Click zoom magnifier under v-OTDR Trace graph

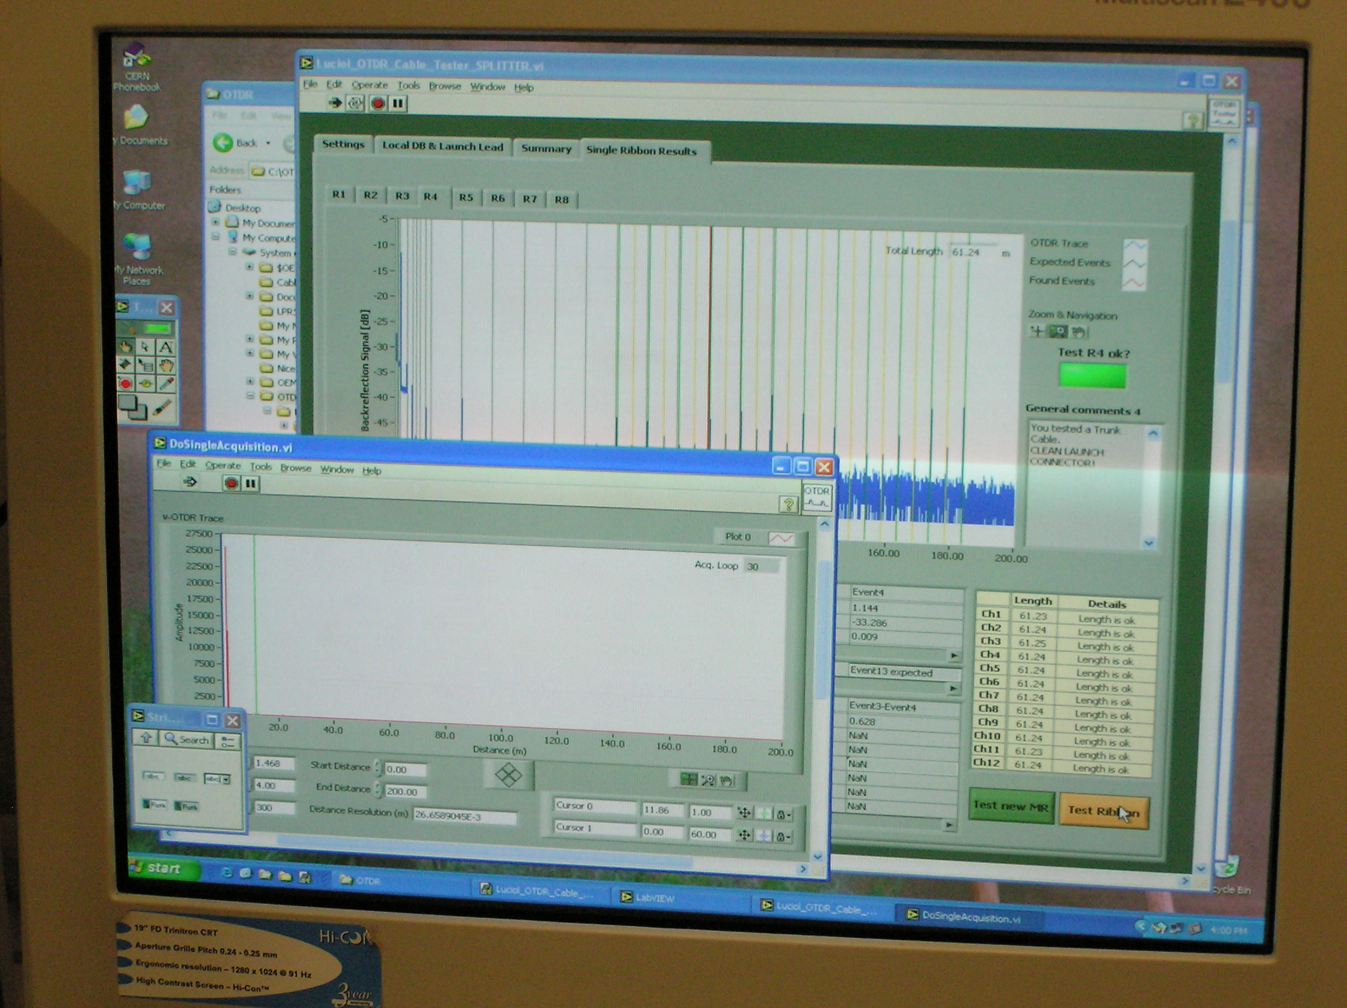coord(708,780)
